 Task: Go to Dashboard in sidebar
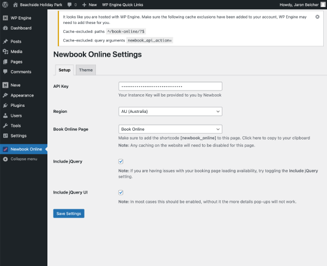point(21,28)
